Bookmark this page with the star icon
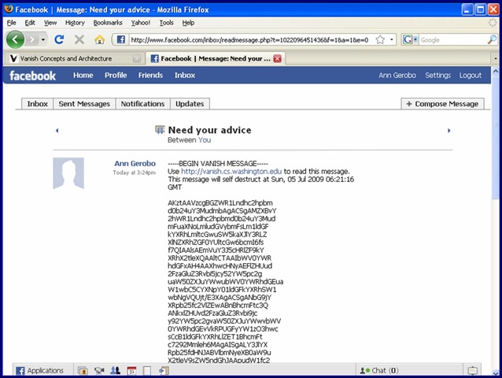The width and height of the screenshot is (502, 378). (x=380, y=39)
